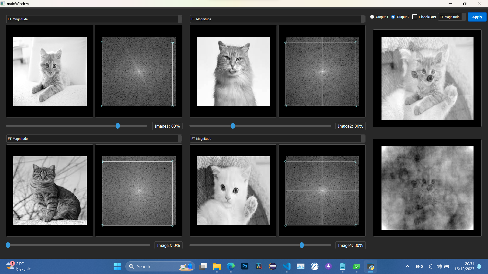Expand the bottom-right FT Magnitude combo box
Screen dimensions: 488x274
277,139
